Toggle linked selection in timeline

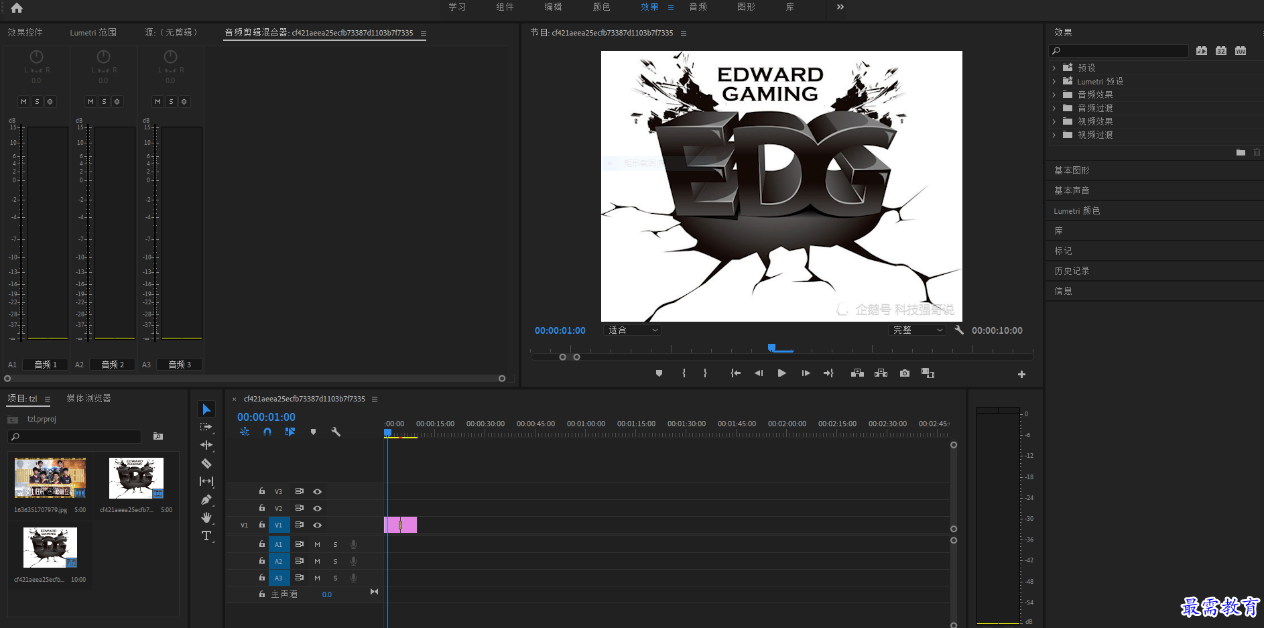click(x=290, y=432)
